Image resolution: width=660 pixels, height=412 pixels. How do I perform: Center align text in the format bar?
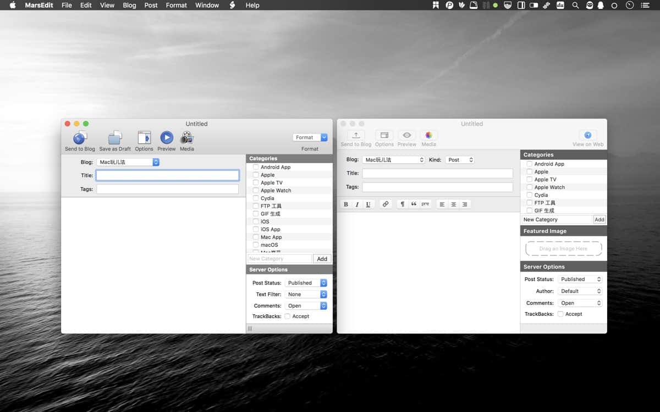(x=454, y=204)
